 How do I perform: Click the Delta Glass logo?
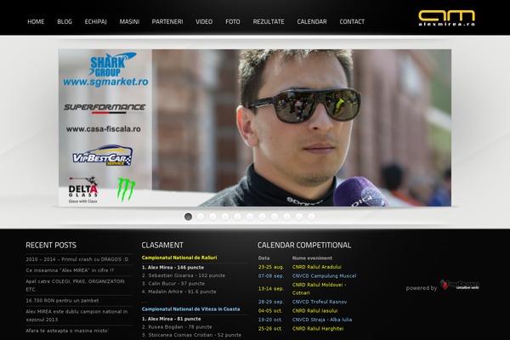(83, 190)
